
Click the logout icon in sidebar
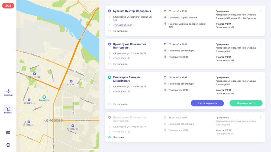pyautogui.click(x=8, y=145)
